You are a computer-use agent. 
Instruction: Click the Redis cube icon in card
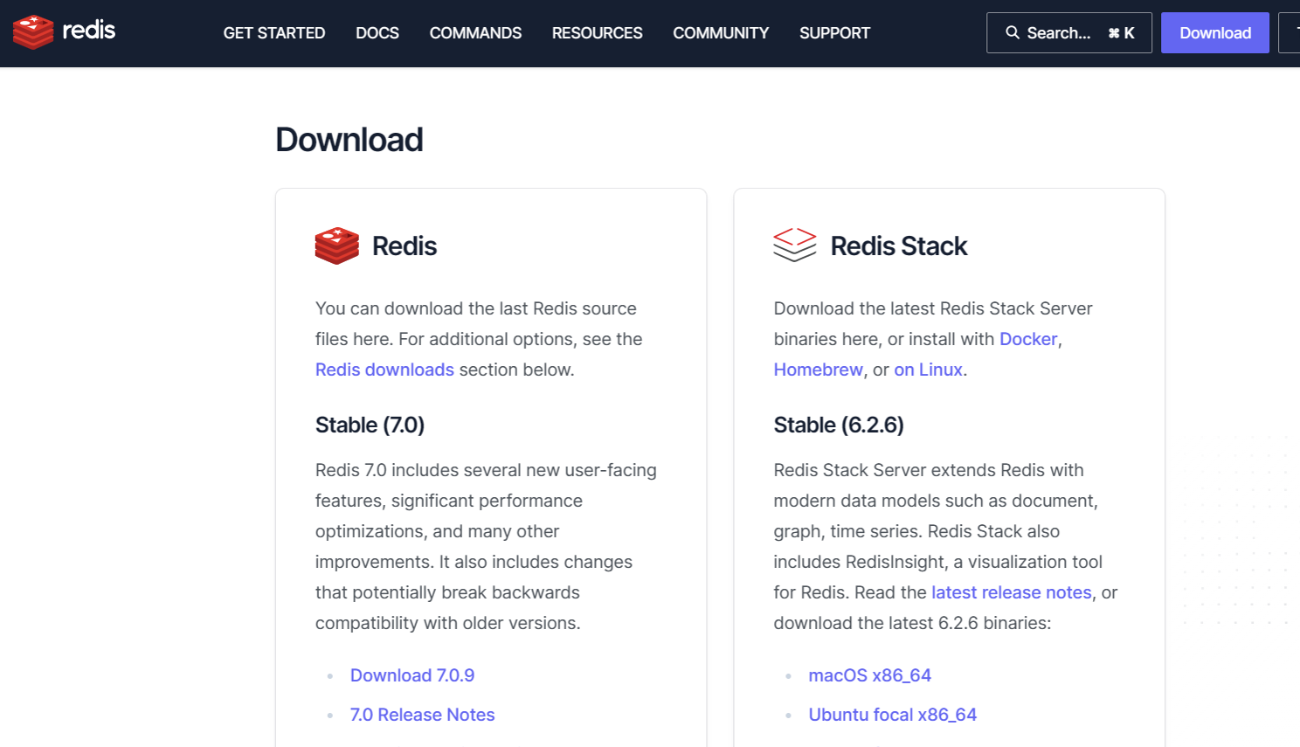337,246
